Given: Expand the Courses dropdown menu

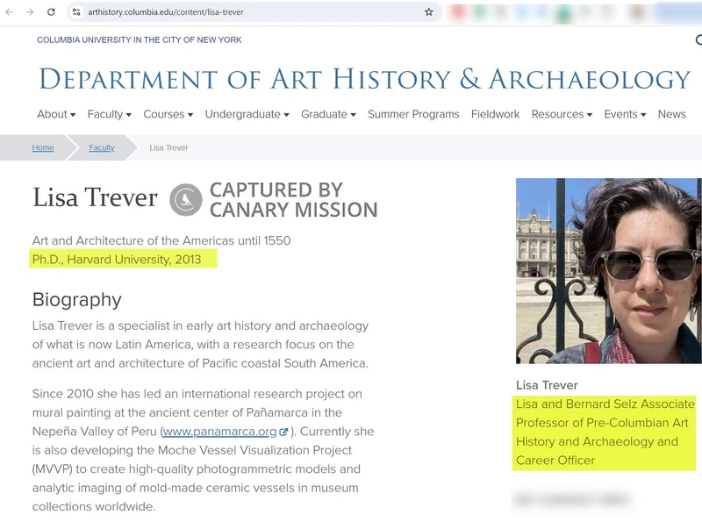Looking at the screenshot, I should coord(167,114).
